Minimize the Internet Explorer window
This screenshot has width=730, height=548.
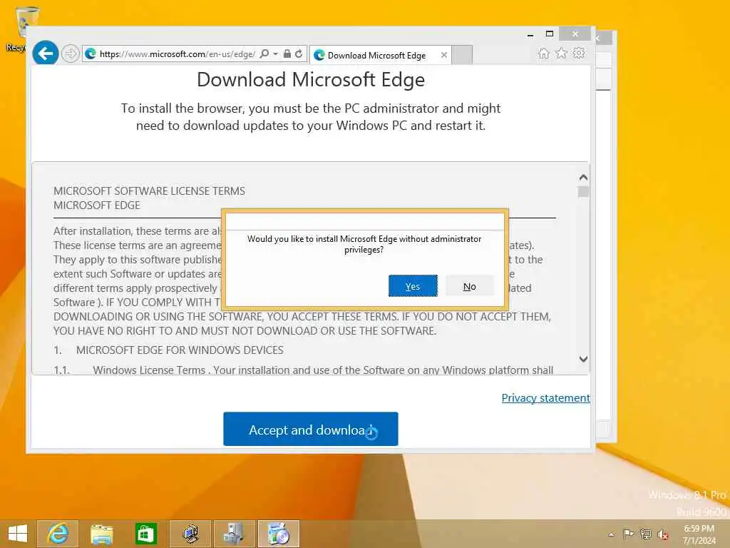pyautogui.click(x=530, y=34)
